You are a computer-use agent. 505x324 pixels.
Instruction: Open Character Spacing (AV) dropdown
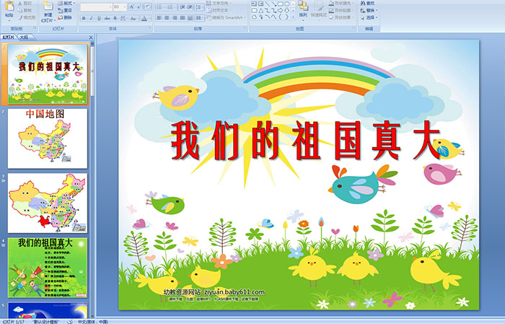click(124, 18)
